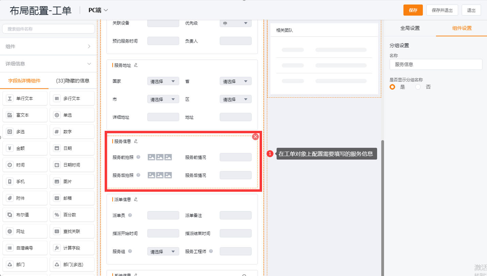Collapse the 详细信息 section

point(48,64)
